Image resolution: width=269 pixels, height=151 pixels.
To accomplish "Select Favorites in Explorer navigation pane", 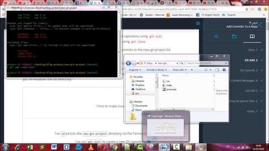I will click(136, 77).
